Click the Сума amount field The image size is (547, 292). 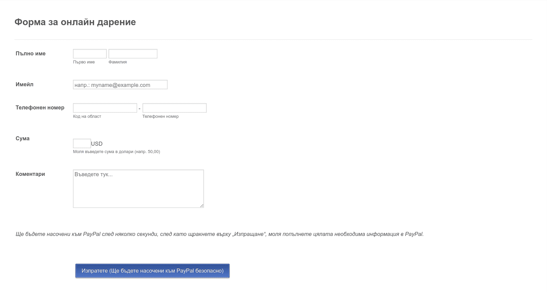click(82, 143)
